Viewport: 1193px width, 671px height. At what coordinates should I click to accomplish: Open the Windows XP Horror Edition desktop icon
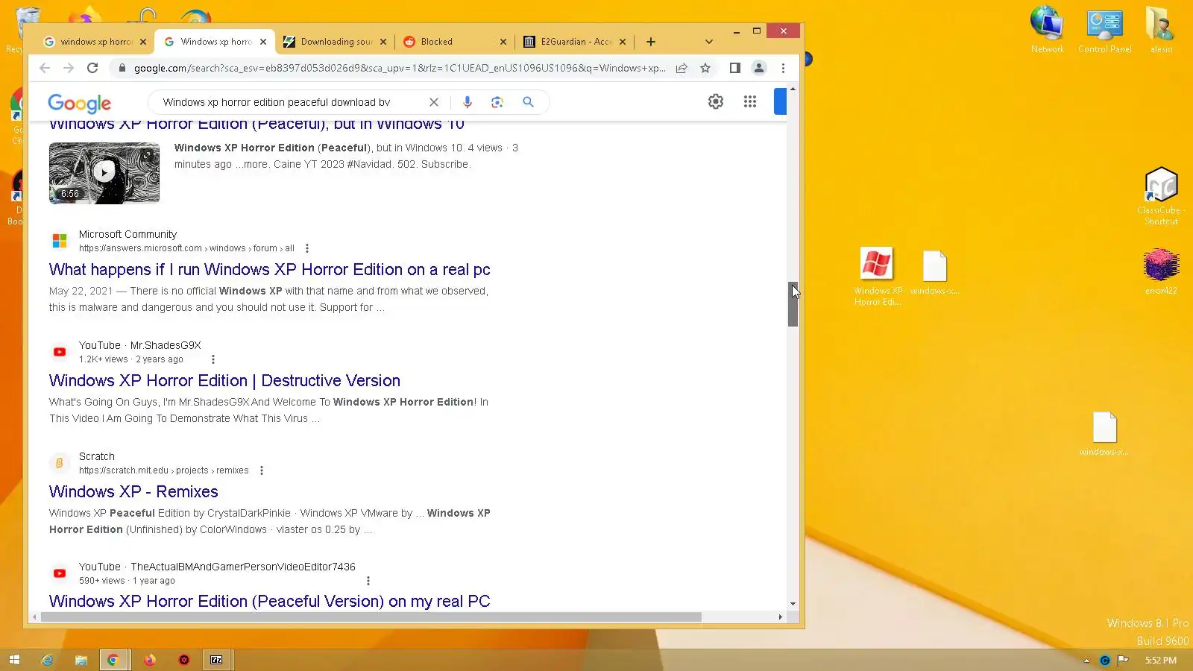click(878, 277)
